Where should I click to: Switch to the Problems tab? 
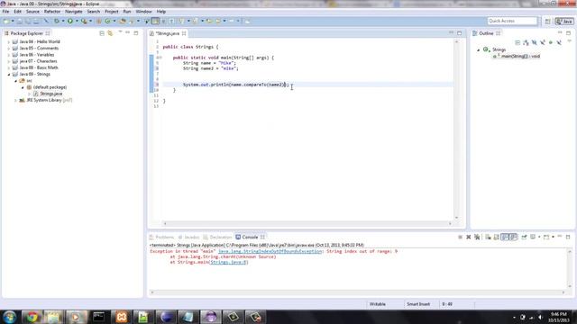coord(161,238)
